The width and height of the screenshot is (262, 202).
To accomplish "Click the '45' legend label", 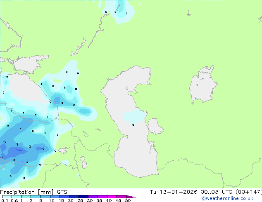I will pos(118,200).
